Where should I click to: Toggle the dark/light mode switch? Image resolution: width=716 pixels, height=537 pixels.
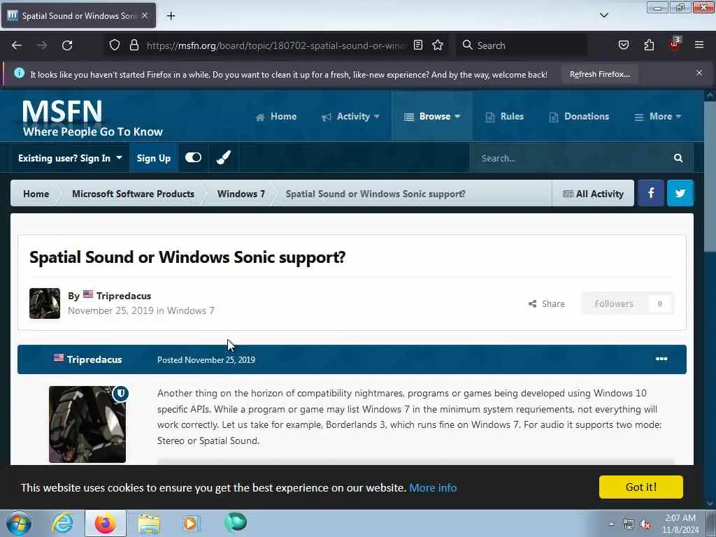coord(193,157)
